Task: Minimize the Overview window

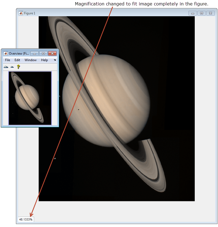Action: click(x=34, y=54)
